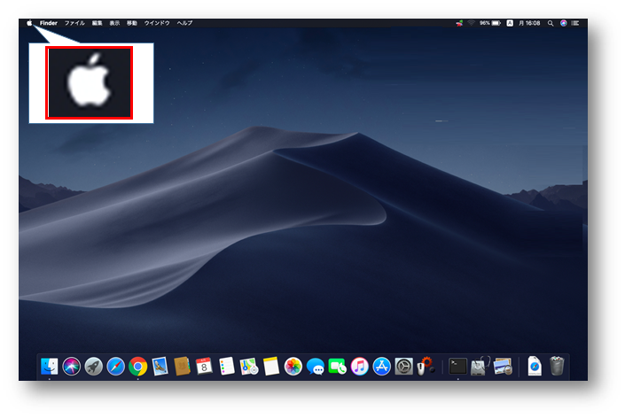Open the 移動 menu
This screenshot has height=418, width=625.
tap(132, 23)
